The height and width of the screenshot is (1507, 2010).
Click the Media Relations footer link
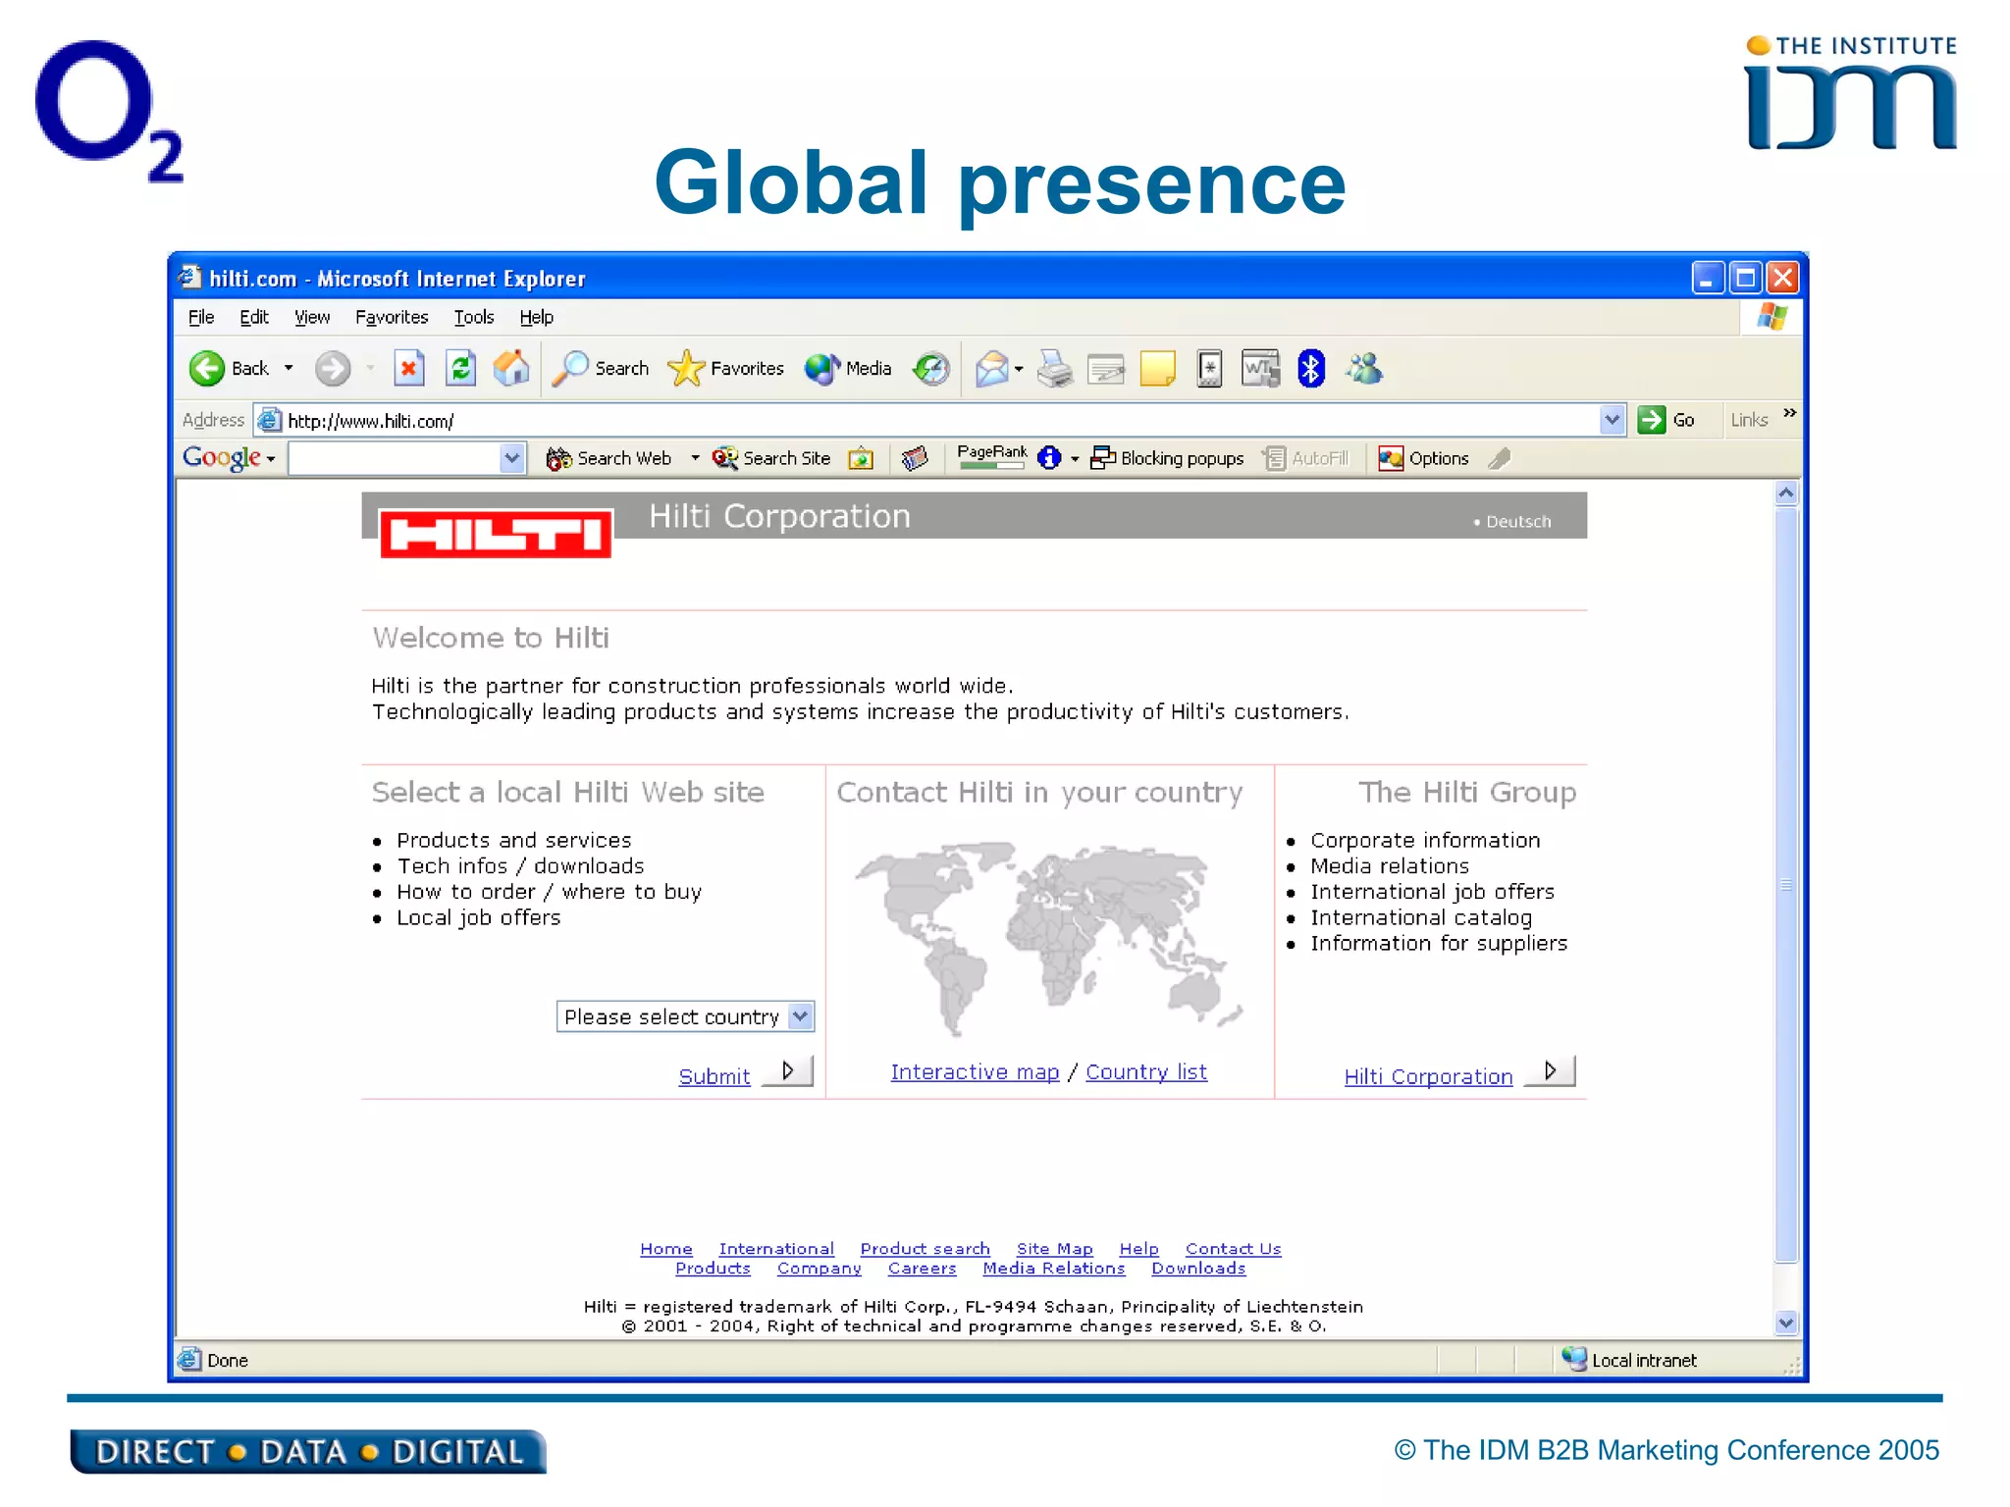(x=1054, y=1269)
